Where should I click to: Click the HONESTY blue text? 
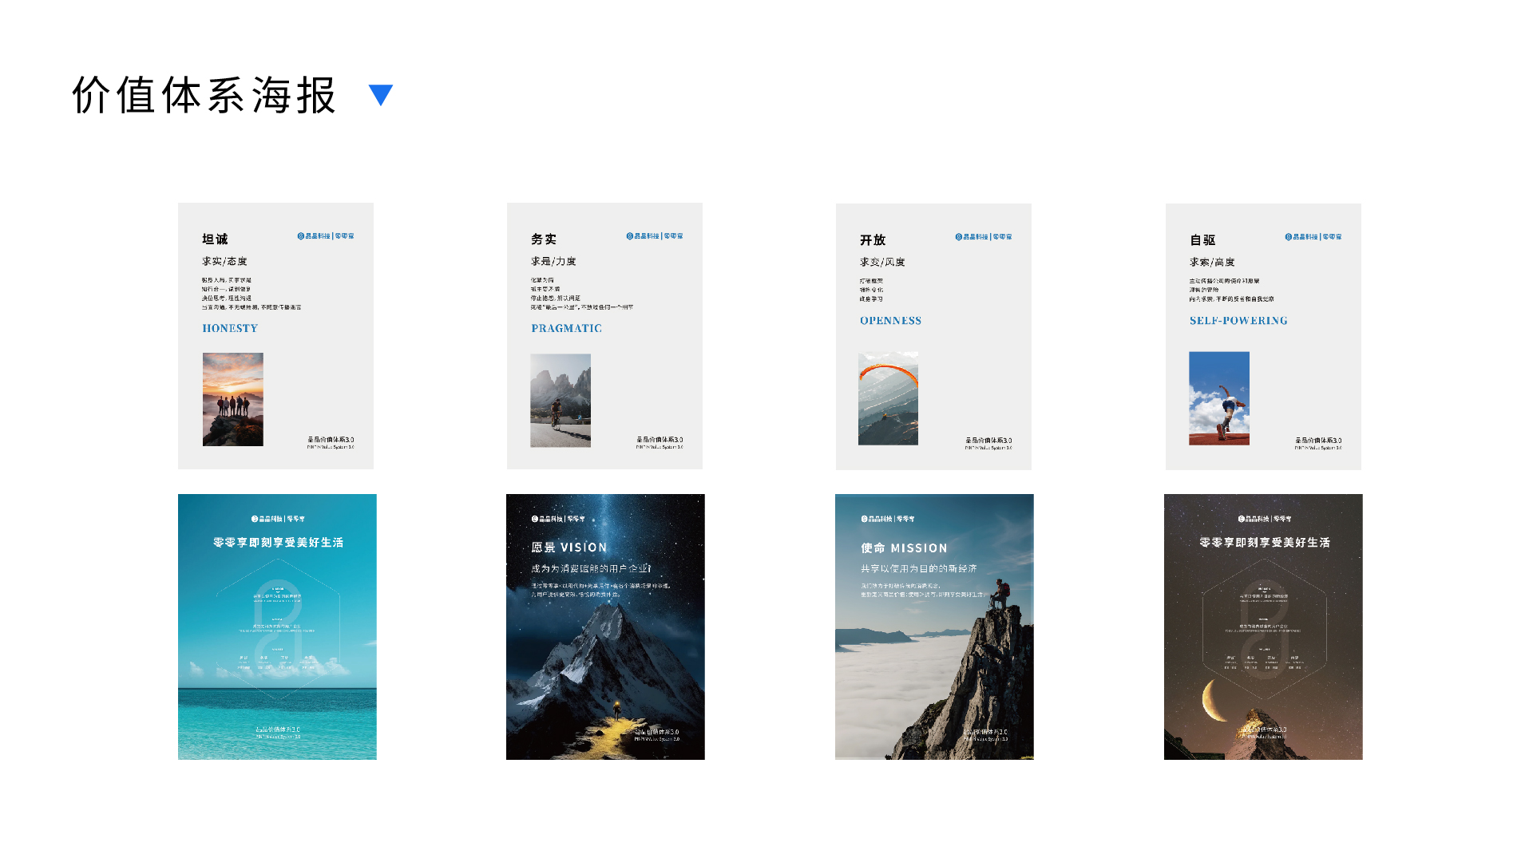pos(230,328)
